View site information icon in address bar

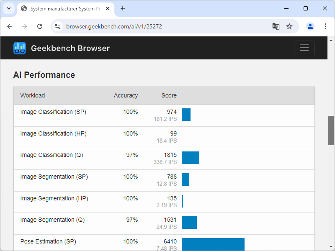(x=58, y=26)
